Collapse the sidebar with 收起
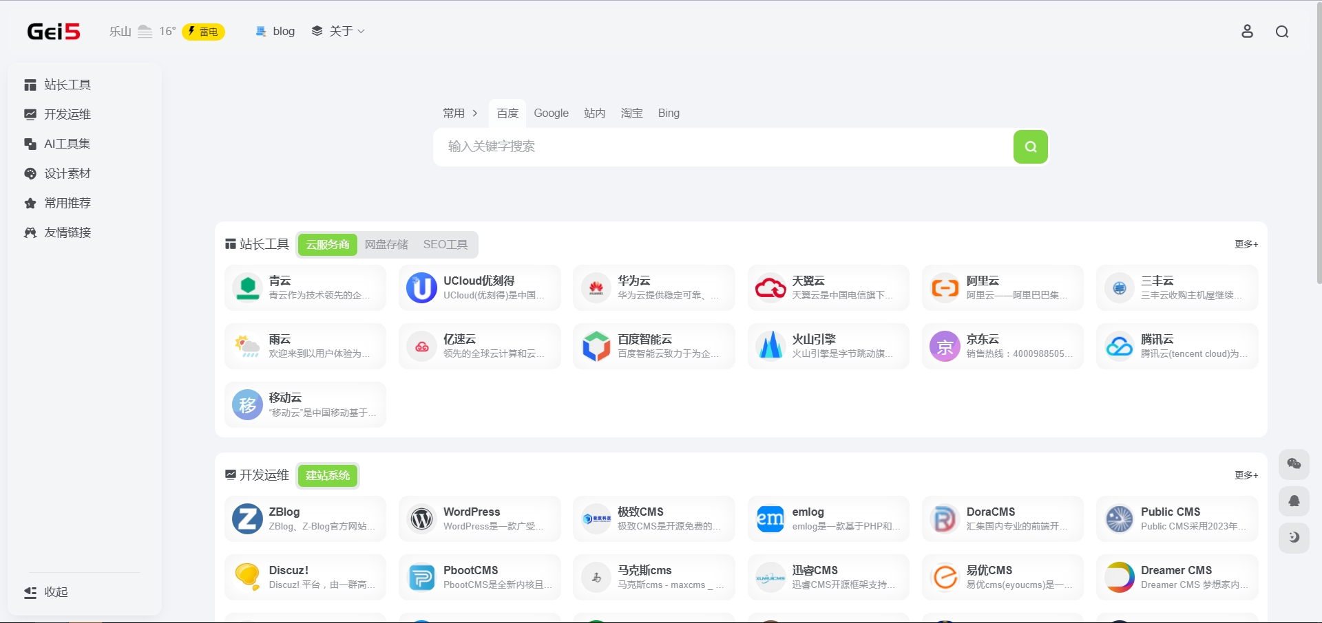1322x623 pixels. [x=46, y=592]
